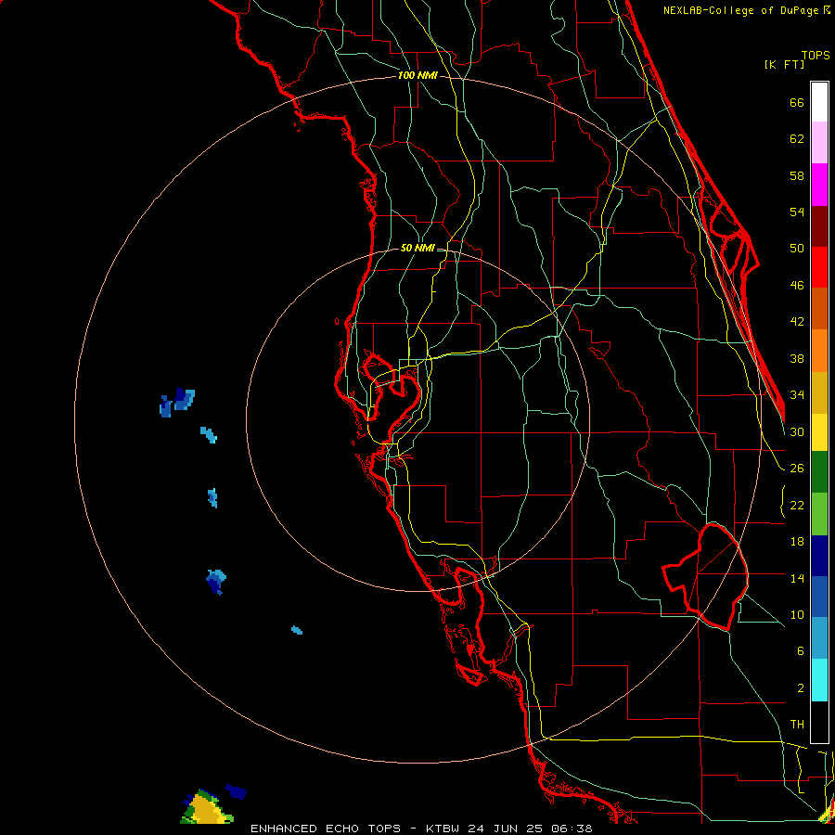This screenshot has width=835, height=835.
Task: Click the light pink legend swatch
Action: pos(819,143)
